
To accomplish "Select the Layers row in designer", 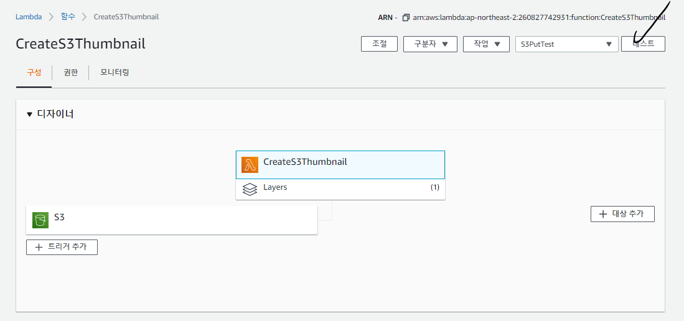I will 340,189.
